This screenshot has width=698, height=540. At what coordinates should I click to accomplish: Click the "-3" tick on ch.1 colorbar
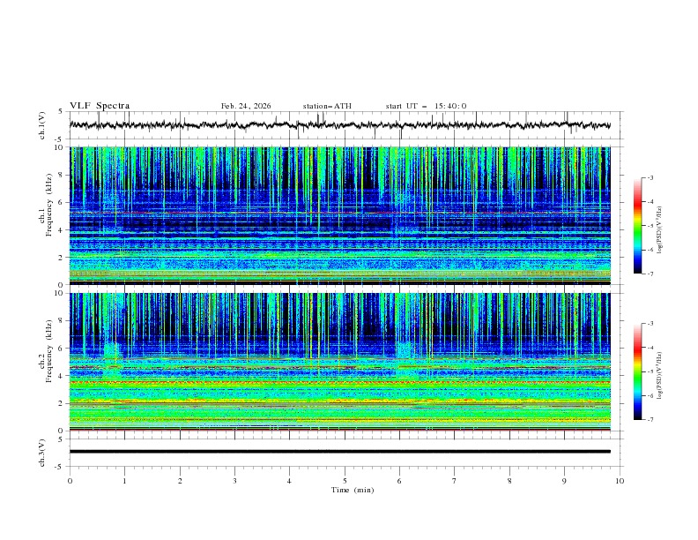(x=650, y=178)
